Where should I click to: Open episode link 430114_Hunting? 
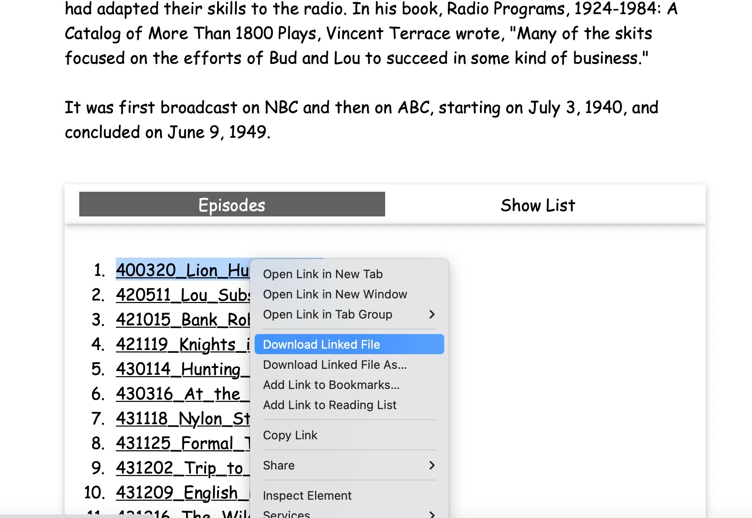click(x=183, y=369)
